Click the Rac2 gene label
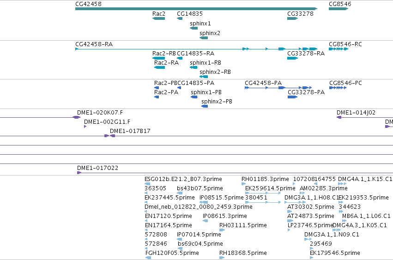This screenshot has height=260, width=393. (159, 14)
